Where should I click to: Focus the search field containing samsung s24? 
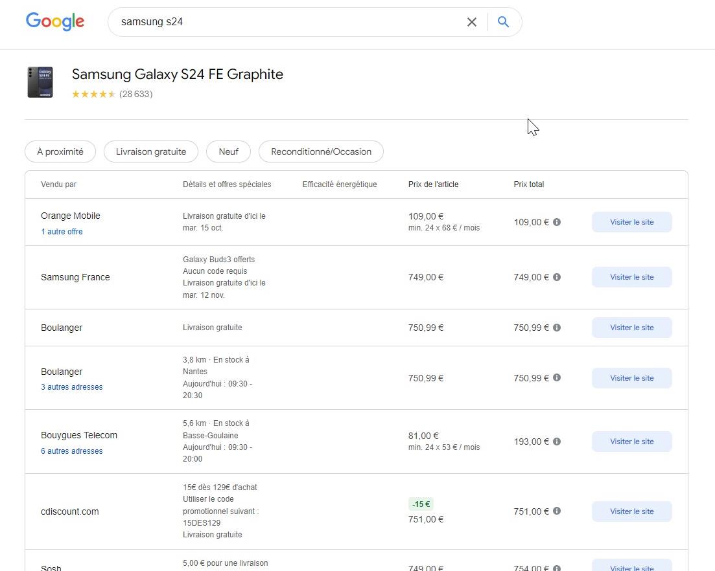coord(285,22)
